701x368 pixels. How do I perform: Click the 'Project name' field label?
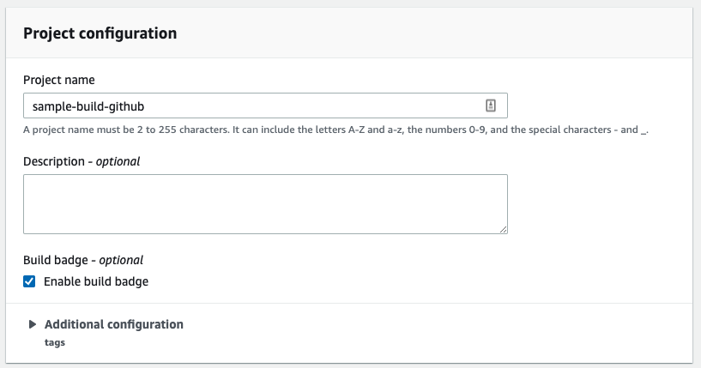coord(58,80)
